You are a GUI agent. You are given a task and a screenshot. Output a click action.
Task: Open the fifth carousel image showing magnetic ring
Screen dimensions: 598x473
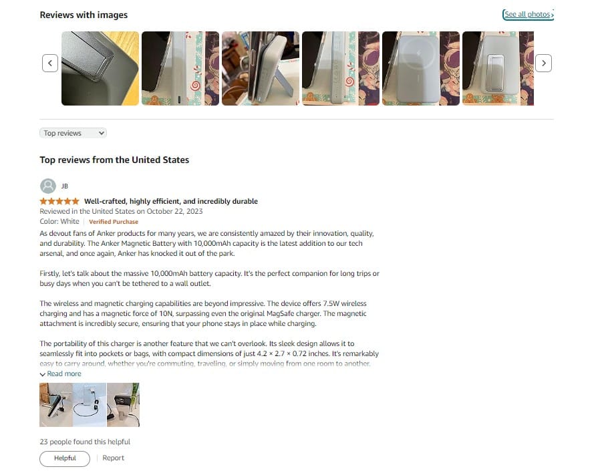(x=421, y=68)
